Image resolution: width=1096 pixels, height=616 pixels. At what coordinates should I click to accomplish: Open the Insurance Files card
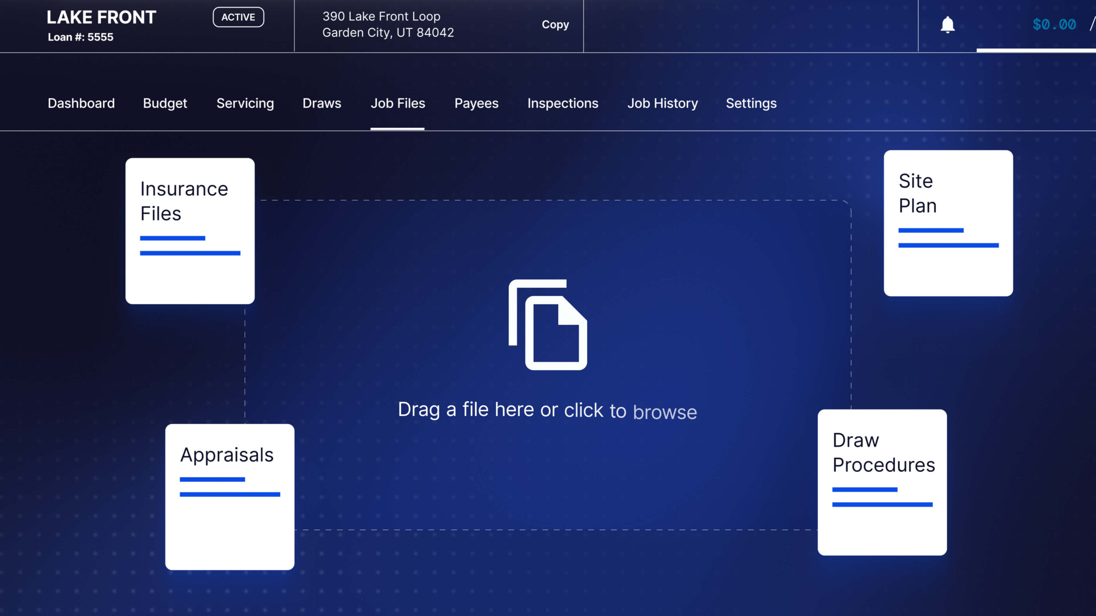[190, 231]
